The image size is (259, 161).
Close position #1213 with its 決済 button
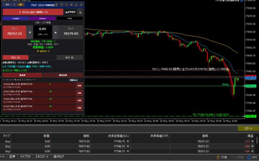coord(79,93)
